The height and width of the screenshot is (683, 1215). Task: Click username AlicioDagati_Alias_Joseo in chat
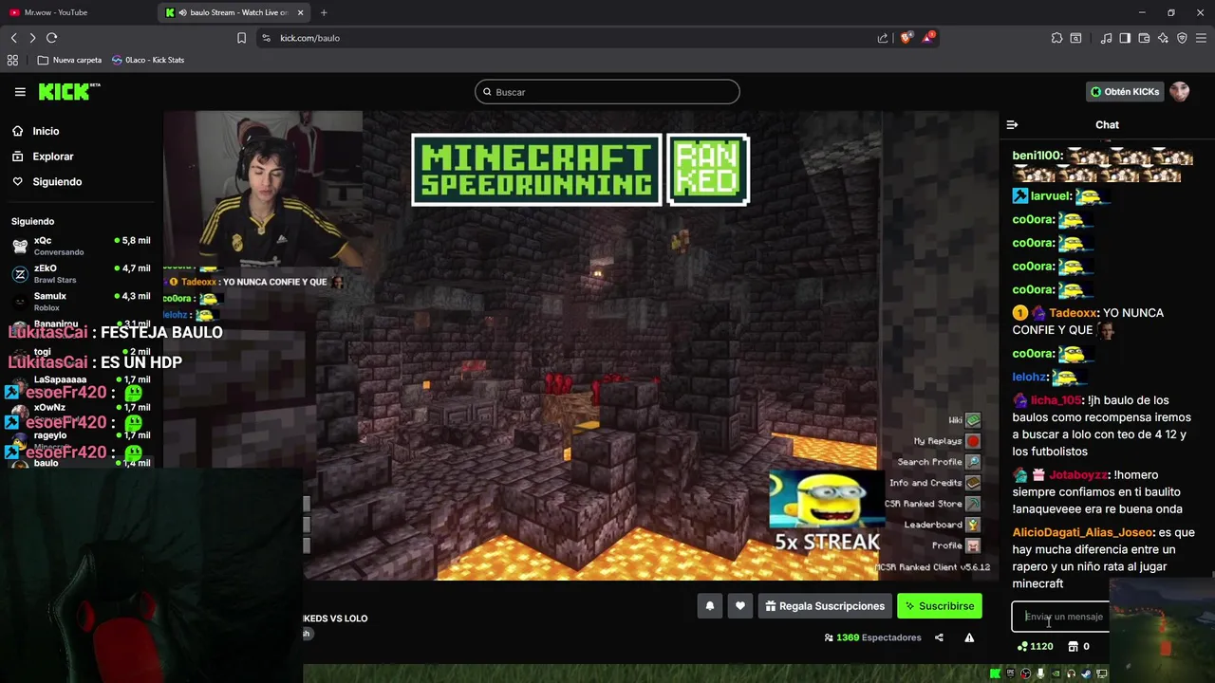1082,533
